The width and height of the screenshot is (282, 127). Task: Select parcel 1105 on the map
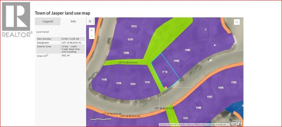pos(221,88)
